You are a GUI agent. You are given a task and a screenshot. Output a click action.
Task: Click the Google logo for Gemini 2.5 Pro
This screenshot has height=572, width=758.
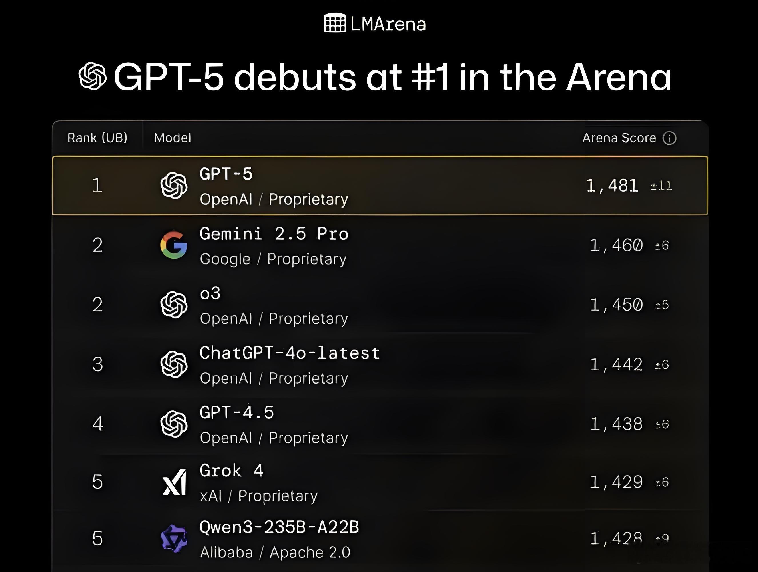tap(174, 245)
